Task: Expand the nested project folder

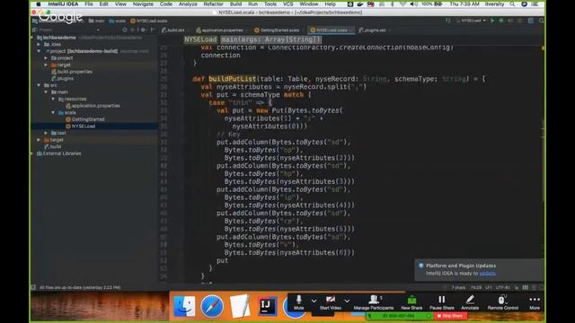Action: (46, 57)
